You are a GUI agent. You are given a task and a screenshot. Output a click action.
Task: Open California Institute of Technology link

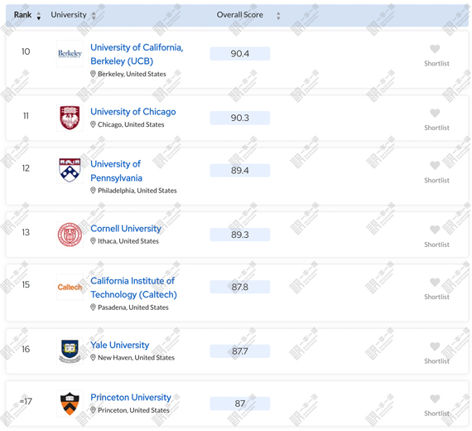coord(133,288)
